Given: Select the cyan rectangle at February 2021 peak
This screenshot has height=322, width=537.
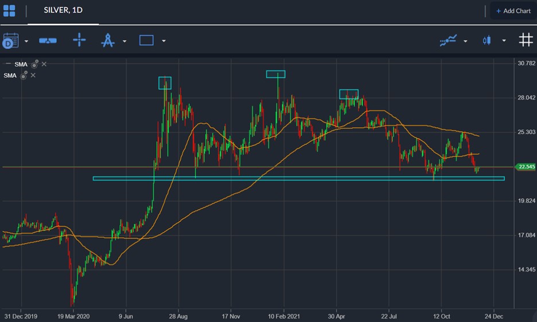Looking at the screenshot, I should click(x=276, y=74).
